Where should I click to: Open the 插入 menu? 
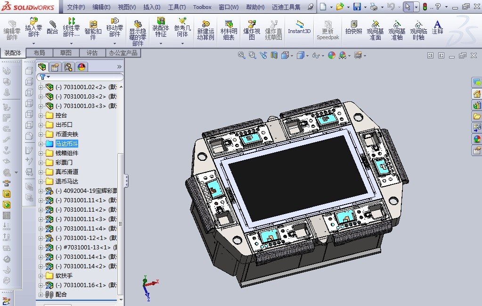[153, 7]
